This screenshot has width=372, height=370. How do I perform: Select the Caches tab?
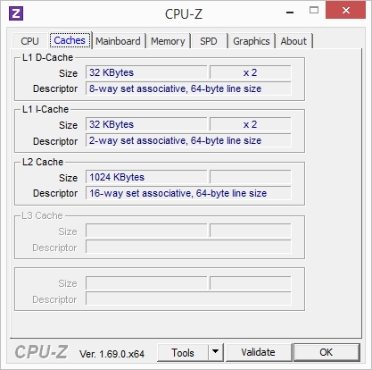tap(70, 40)
